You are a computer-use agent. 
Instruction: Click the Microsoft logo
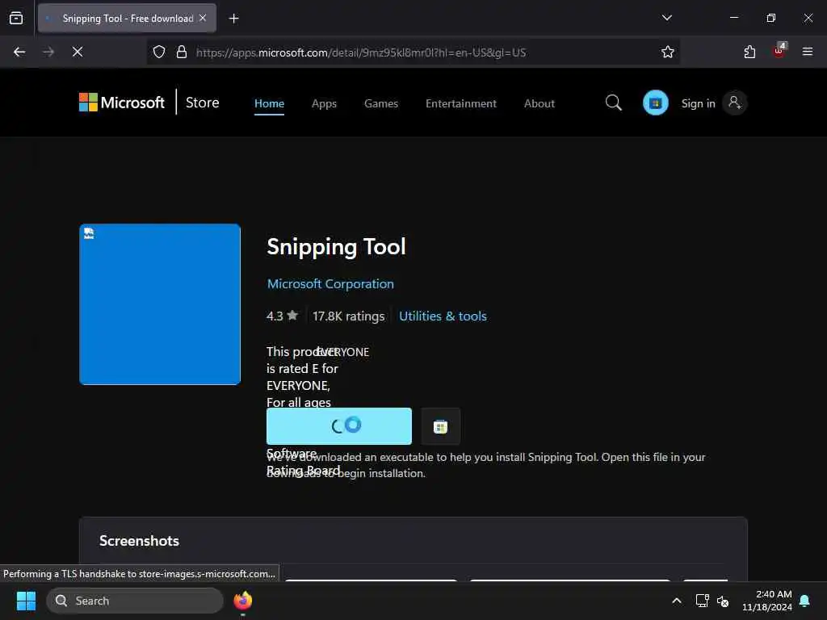pos(122,103)
